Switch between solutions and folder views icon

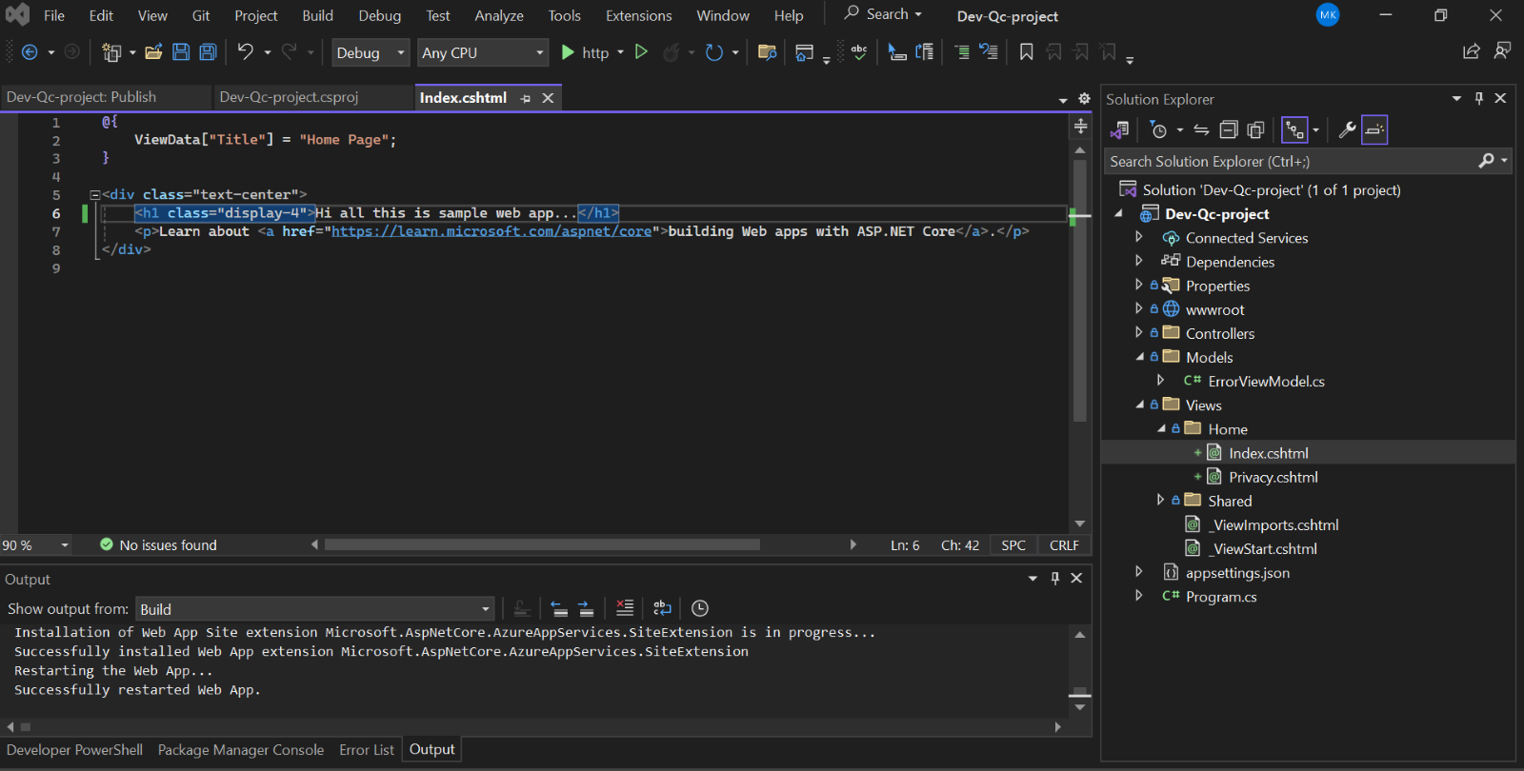tap(1119, 129)
